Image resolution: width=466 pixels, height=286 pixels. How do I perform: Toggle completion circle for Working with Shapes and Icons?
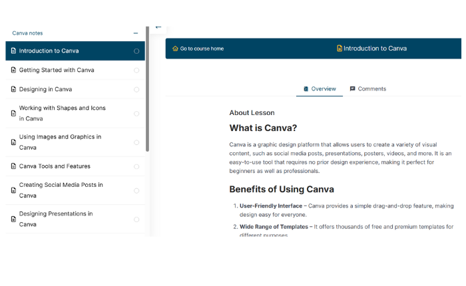[136, 114]
